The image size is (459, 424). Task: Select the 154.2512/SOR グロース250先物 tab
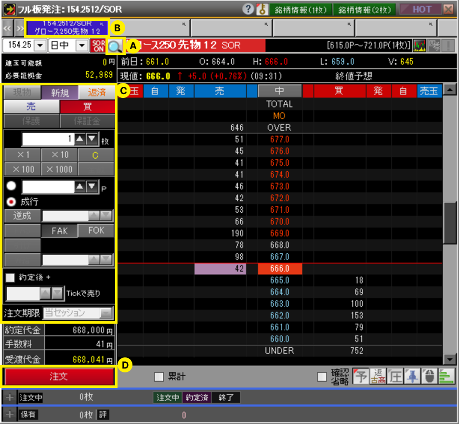67,27
